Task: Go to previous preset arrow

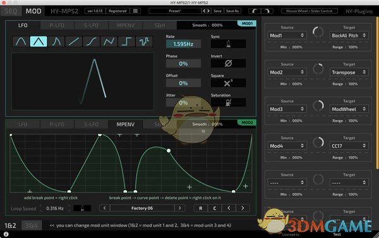Action: click(x=204, y=11)
